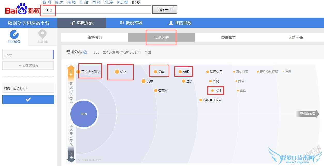Confirm with the blue checkmark button
This screenshot has height=166, width=324.
click(28, 99)
